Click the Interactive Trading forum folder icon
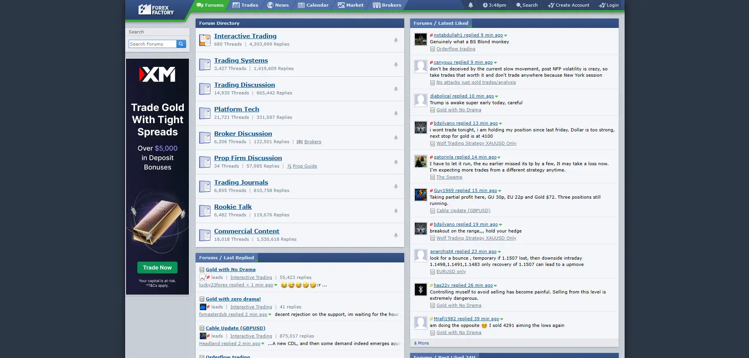Viewport: 749px width, 358px height. pyautogui.click(x=205, y=40)
